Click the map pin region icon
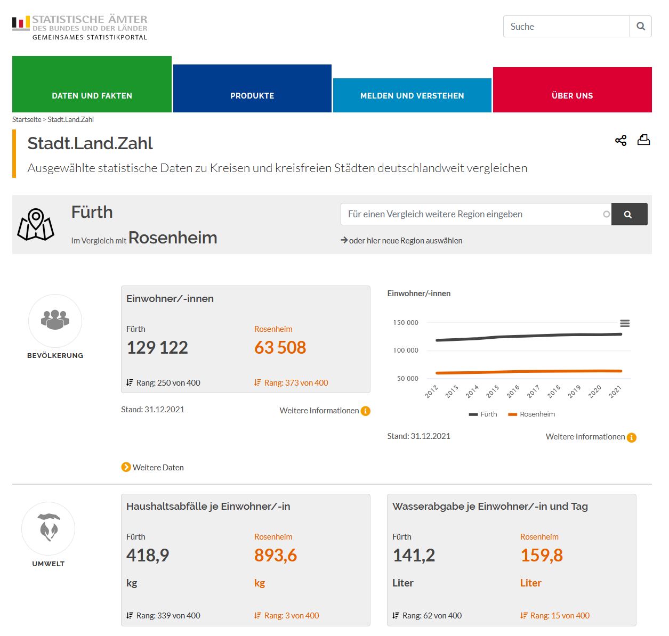669x636 pixels. 36,224
